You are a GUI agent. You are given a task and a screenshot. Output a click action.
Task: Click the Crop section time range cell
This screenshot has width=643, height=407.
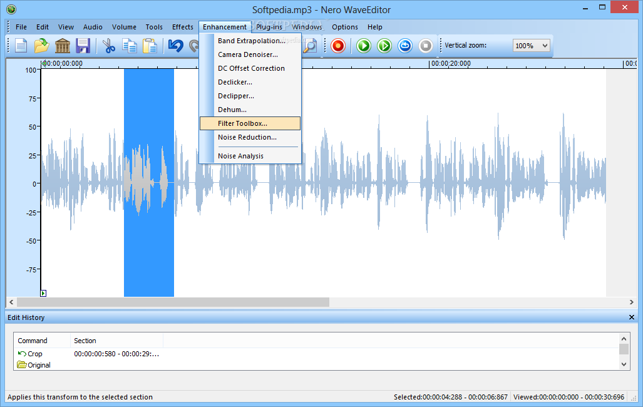116,354
